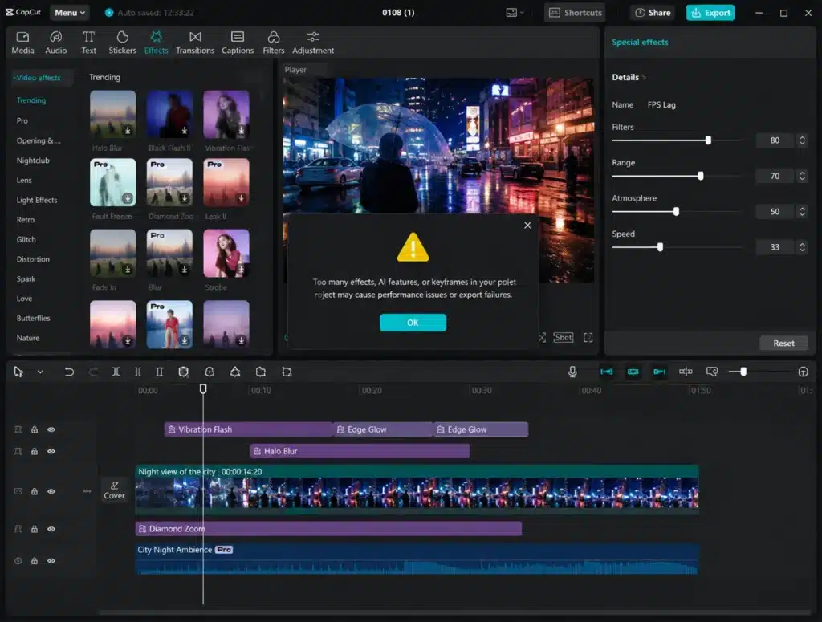Click the Delete right trim icon
The width and height of the screenshot is (822, 622).
(x=160, y=372)
